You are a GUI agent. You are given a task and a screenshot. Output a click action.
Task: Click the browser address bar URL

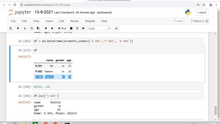click(47, 5)
